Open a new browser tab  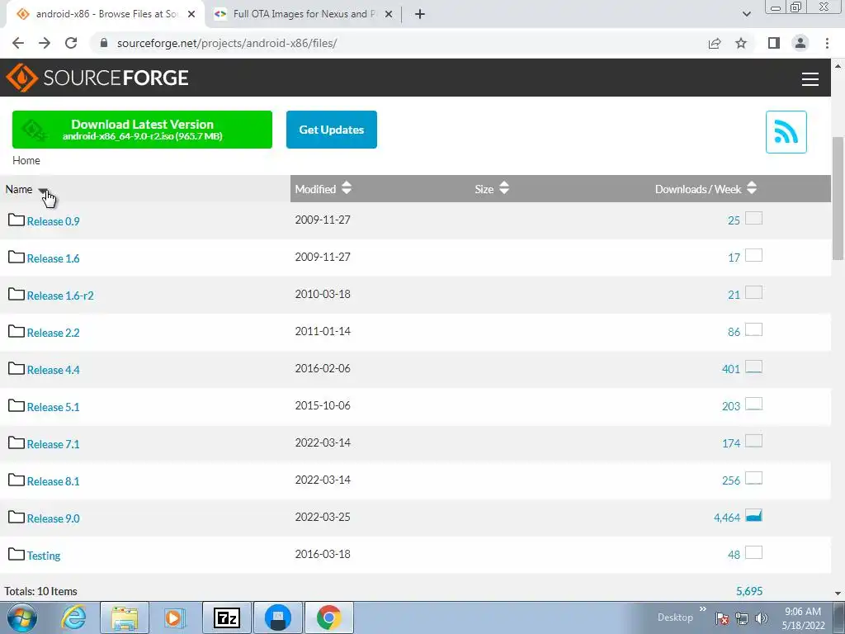[x=420, y=14]
